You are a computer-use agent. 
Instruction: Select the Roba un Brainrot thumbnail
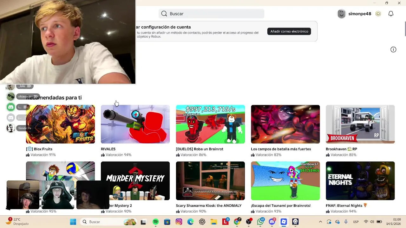pyautogui.click(x=210, y=124)
